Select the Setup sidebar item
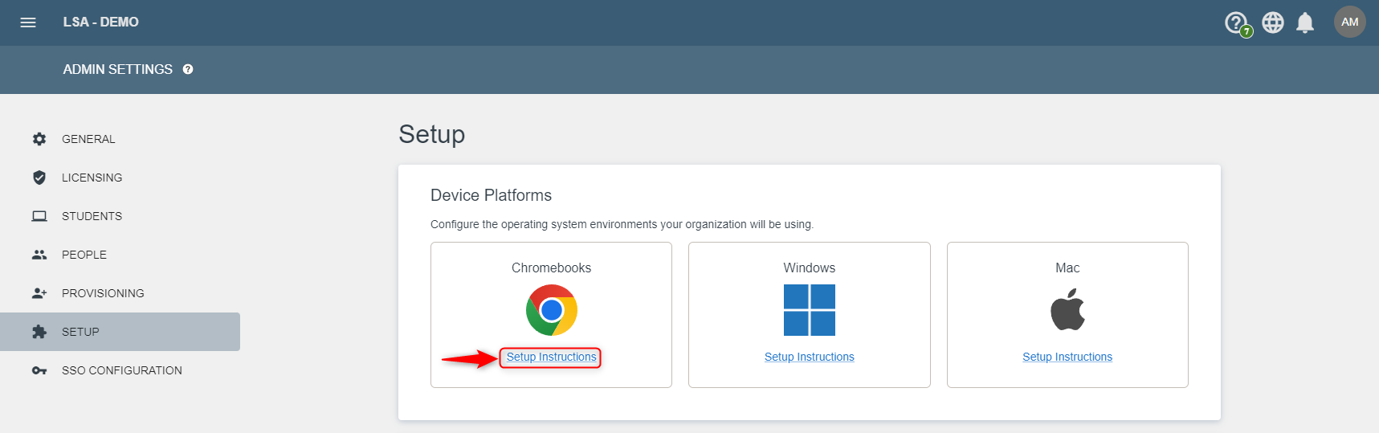 pyautogui.click(x=120, y=332)
